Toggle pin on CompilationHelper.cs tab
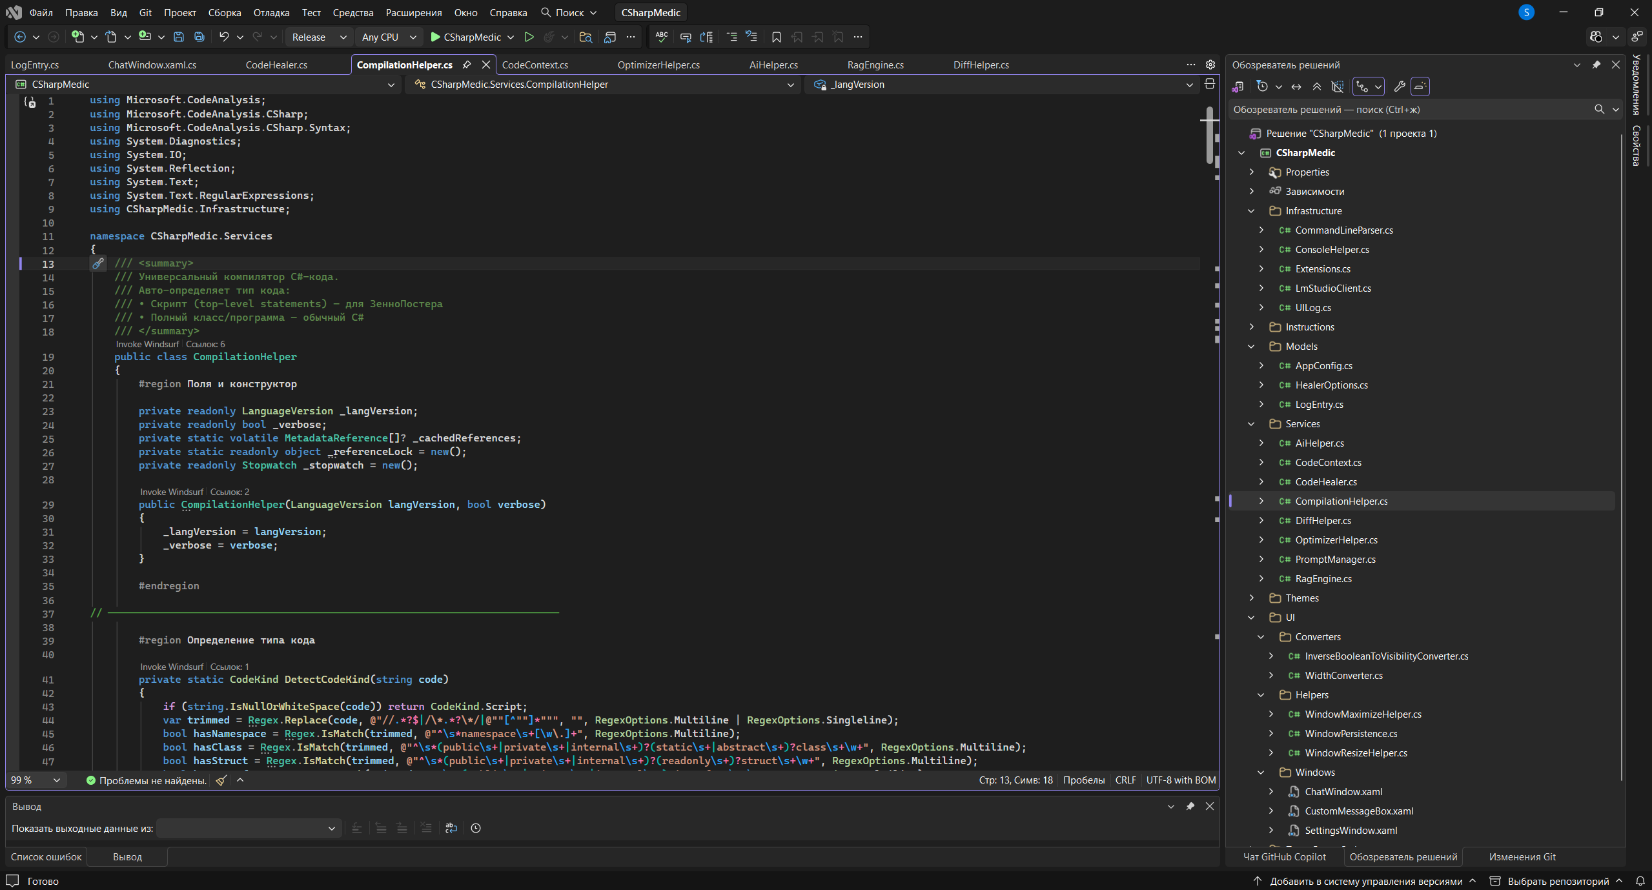The width and height of the screenshot is (1652, 890). pyautogui.click(x=467, y=65)
